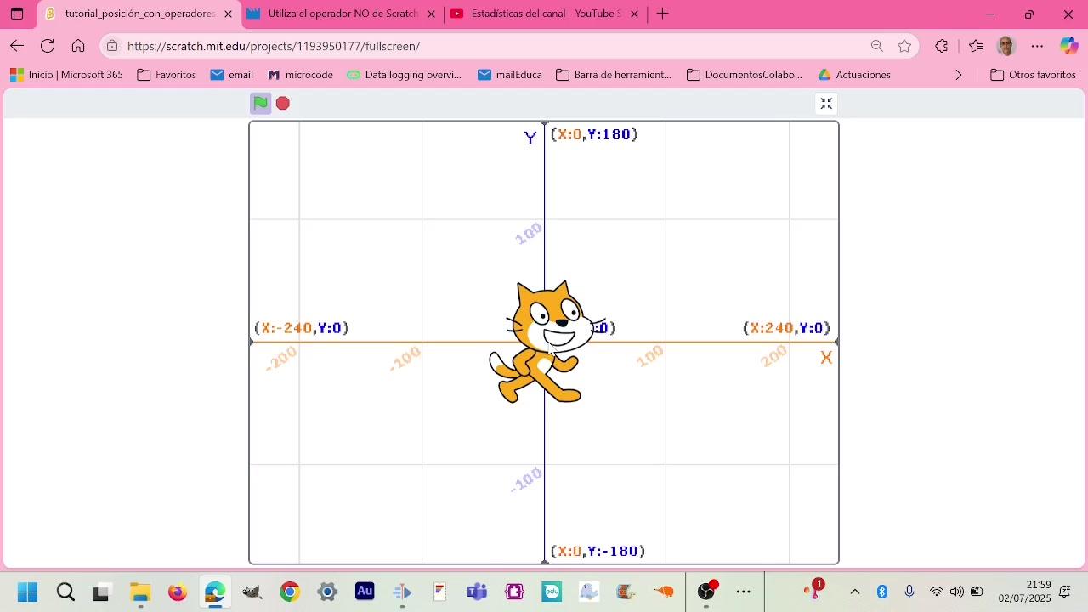1088x612 pixels.
Task: Open browser extensions menu
Action: (942, 46)
